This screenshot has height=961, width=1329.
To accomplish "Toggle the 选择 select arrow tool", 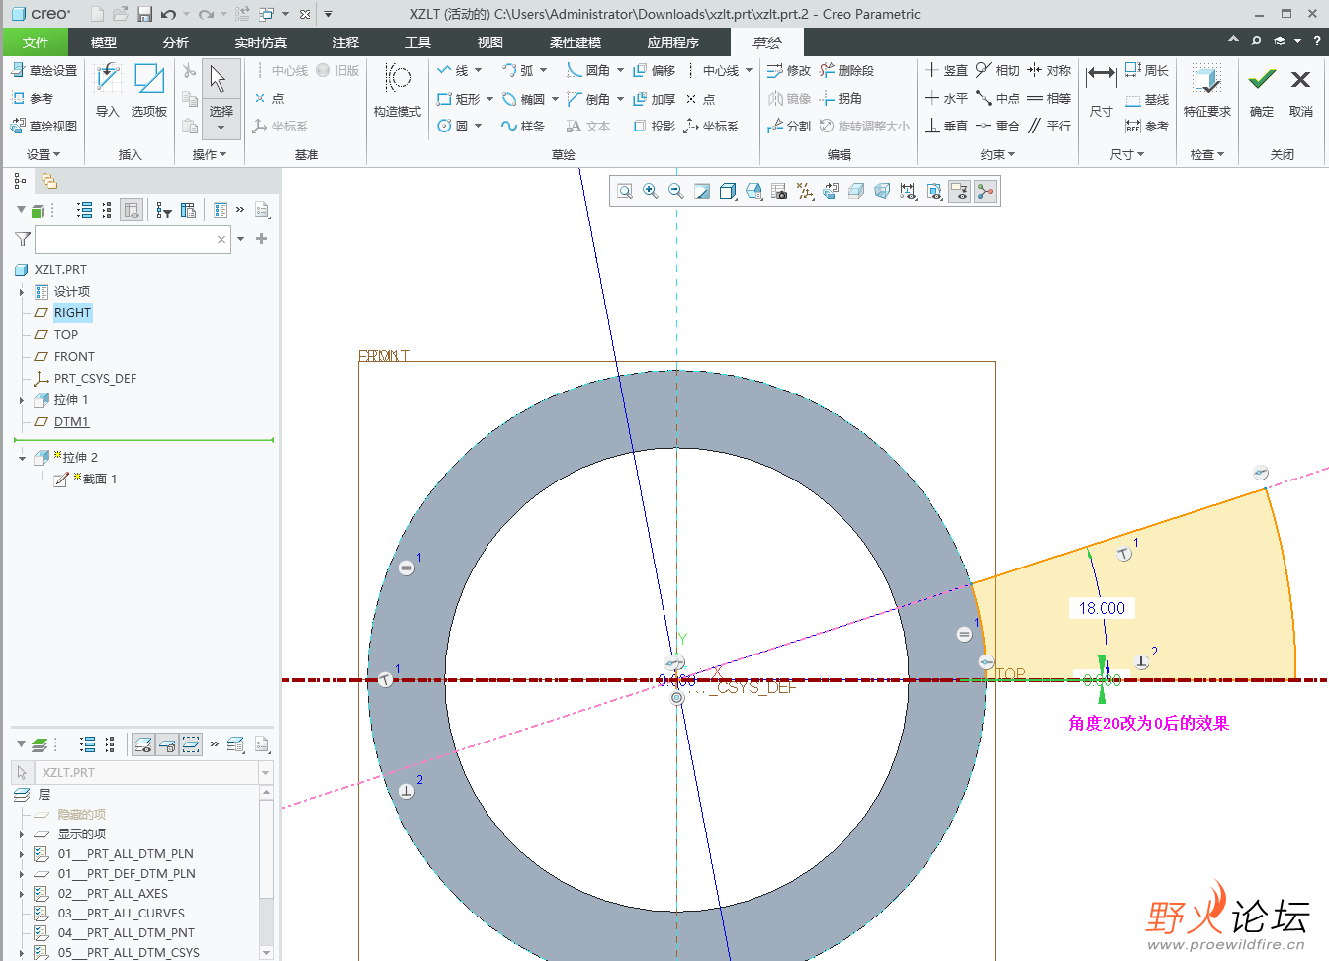I will click(x=221, y=90).
